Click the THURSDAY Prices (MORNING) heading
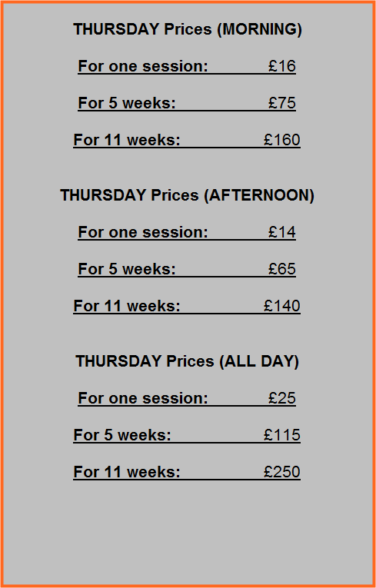376x588 pixels. point(188,29)
